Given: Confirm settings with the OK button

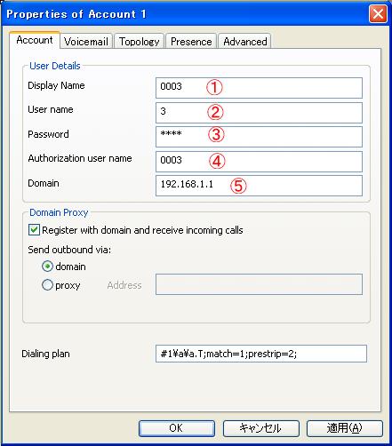Looking at the screenshot, I should (x=177, y=428).
